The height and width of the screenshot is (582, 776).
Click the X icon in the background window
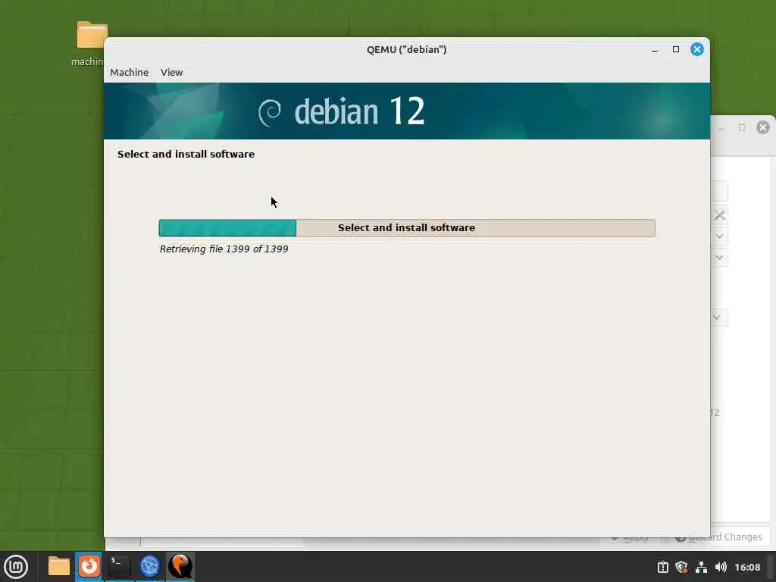(x=720, y=215)
